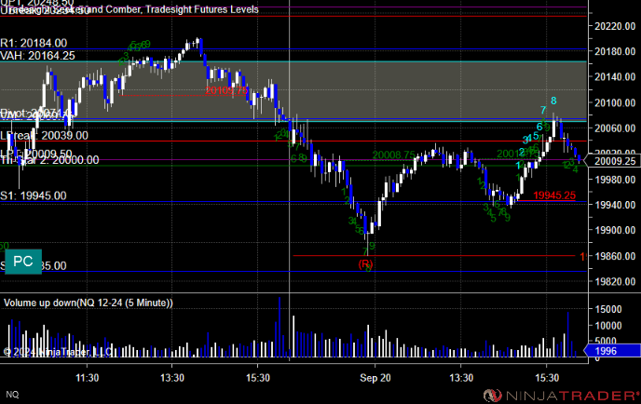Click the 20180.00 price axis label
Screen dimensions: 641x404
(615, 51)
